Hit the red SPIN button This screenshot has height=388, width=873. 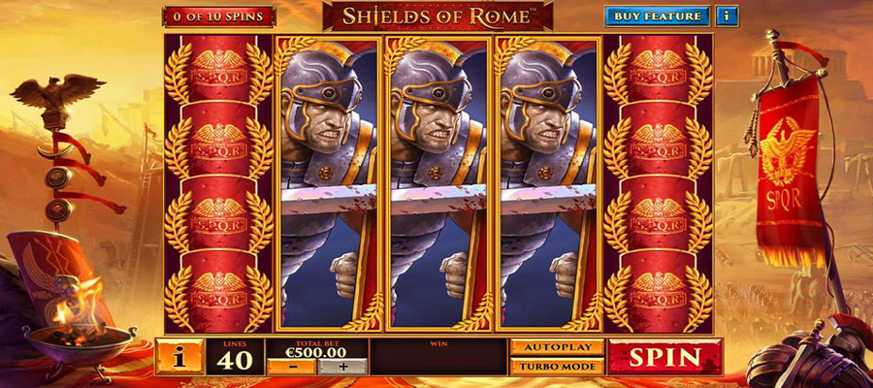pos(664,357)
